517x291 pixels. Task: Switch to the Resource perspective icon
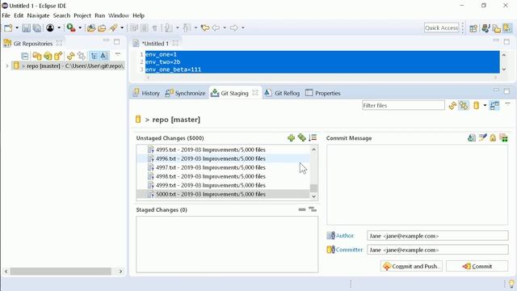coord(496,28)
